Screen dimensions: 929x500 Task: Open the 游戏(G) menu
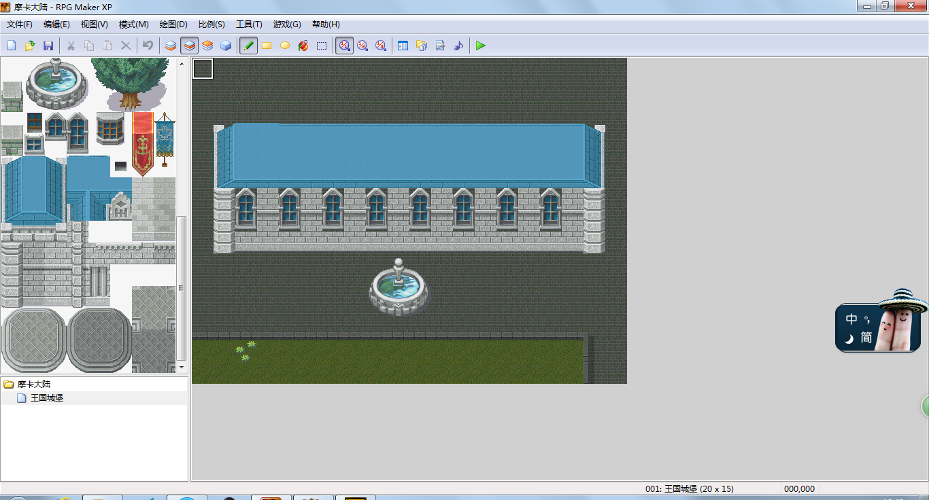[x=287, y=24]
